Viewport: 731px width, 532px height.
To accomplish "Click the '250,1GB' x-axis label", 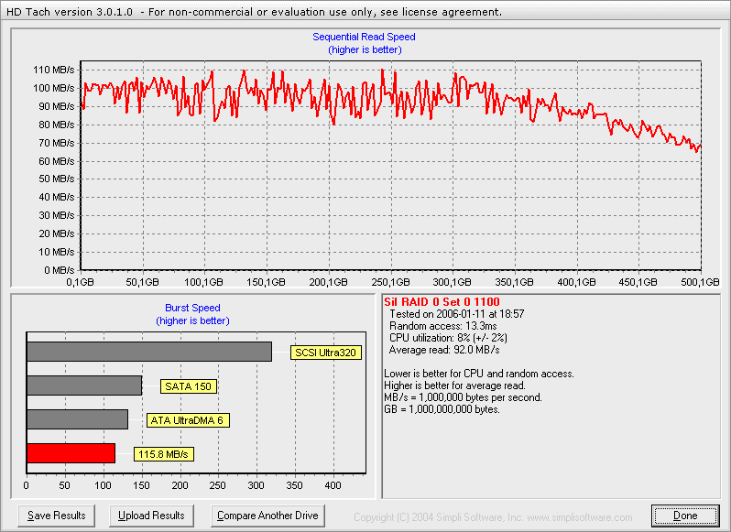I will click(390, 282).
